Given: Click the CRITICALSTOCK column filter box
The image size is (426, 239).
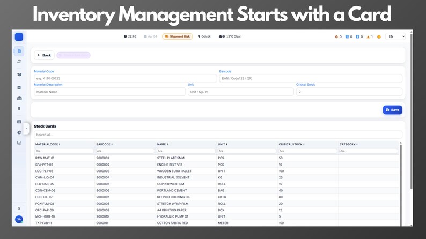Looking at the screenshot, I should click(307, 151).
